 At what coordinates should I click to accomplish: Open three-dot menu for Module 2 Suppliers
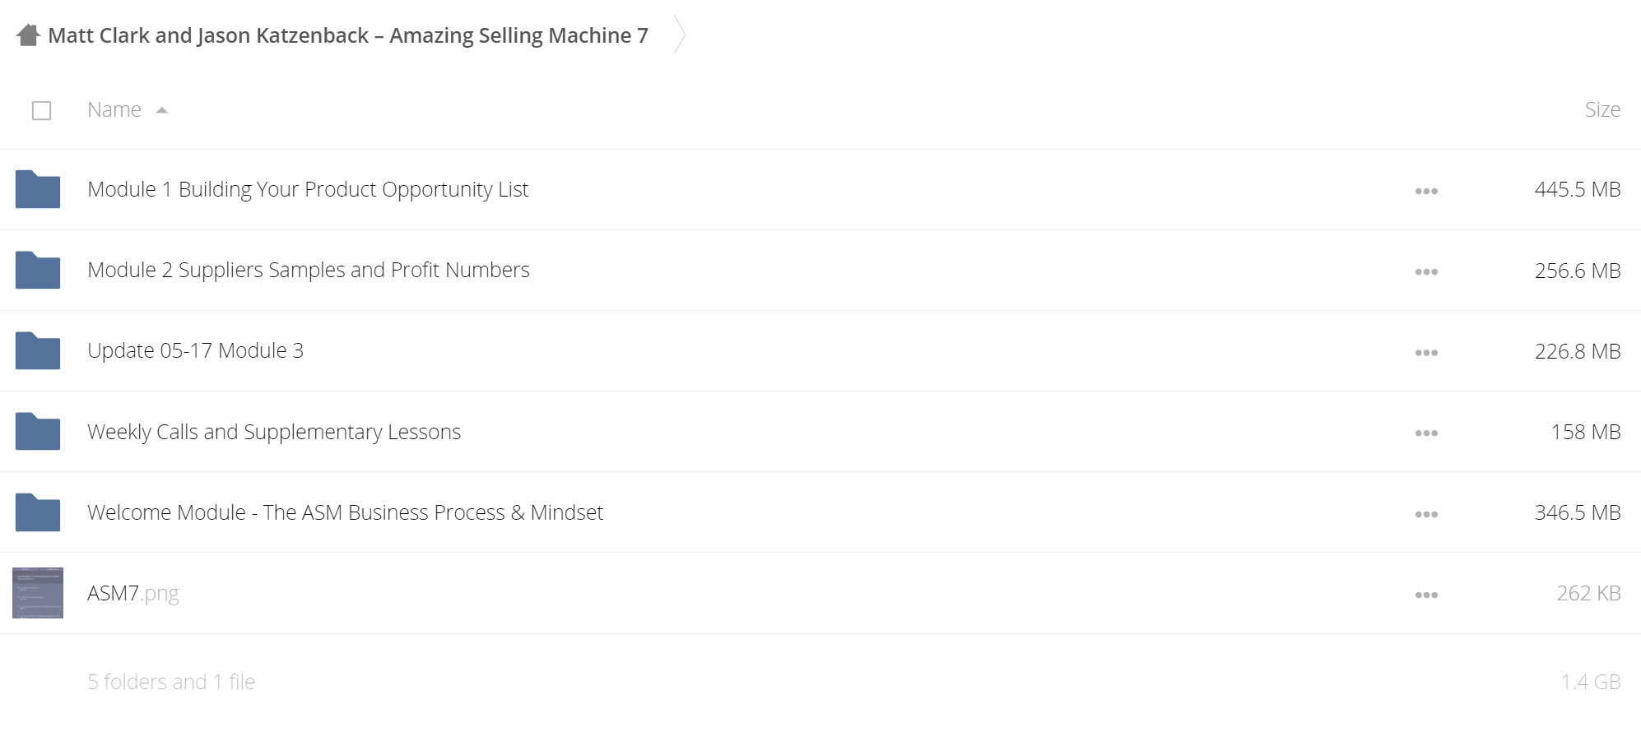(x=1426, y=271)
